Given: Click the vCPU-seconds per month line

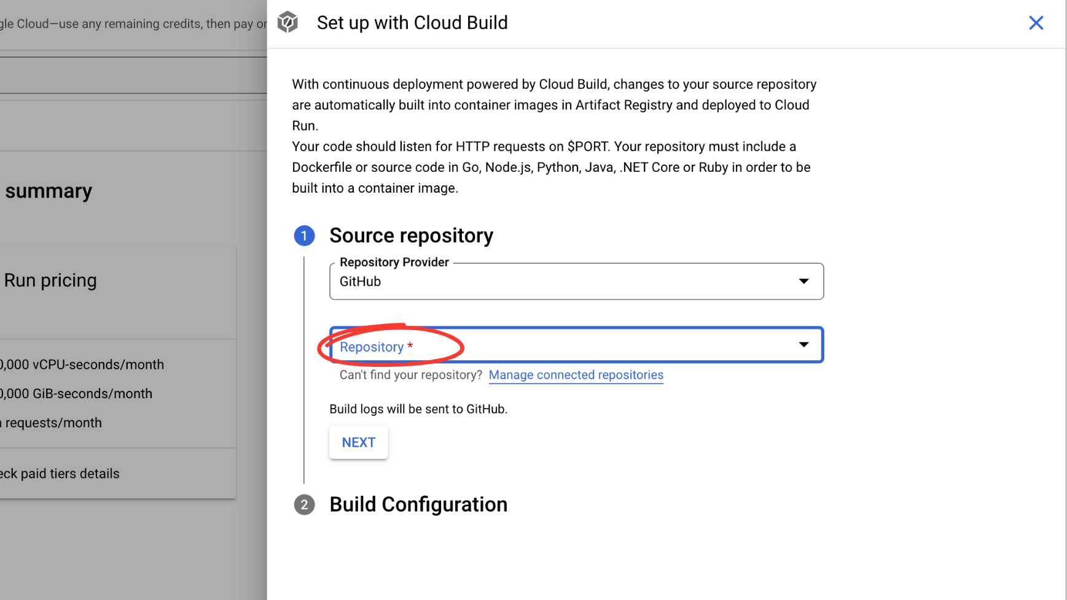Looking at the screenshot, I should [x=82, y=364].
